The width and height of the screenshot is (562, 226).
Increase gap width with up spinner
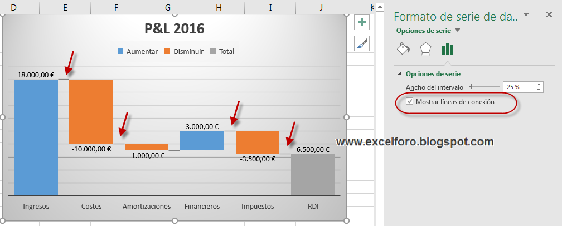[x=539, y=85]
